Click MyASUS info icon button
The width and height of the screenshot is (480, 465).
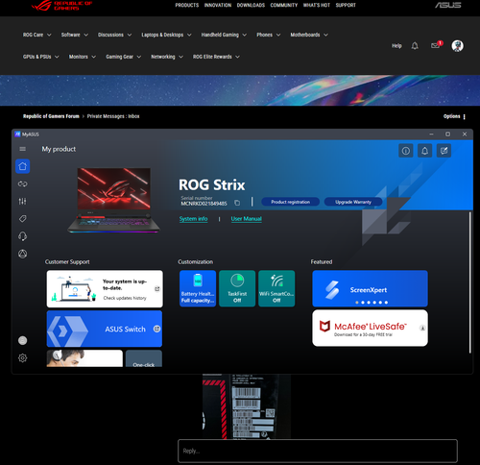(406, 151)
